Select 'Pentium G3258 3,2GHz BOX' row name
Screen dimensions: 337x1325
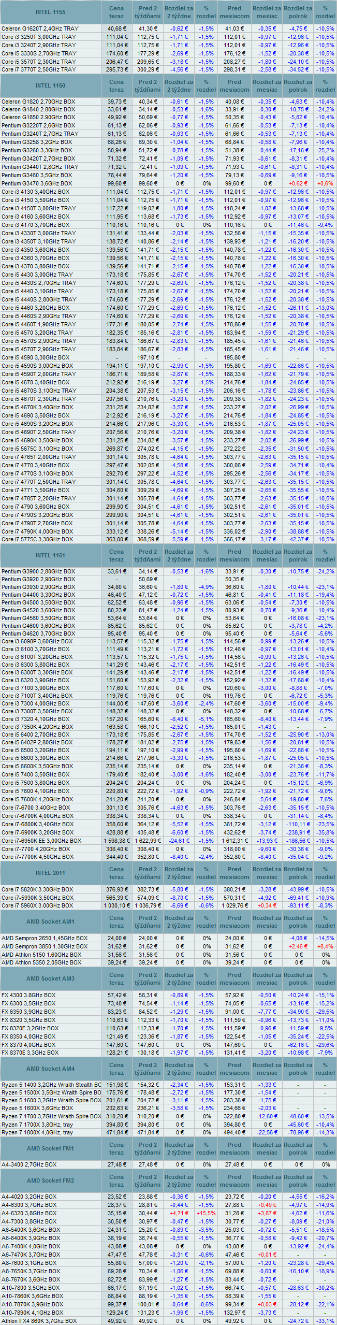point(37,142)
